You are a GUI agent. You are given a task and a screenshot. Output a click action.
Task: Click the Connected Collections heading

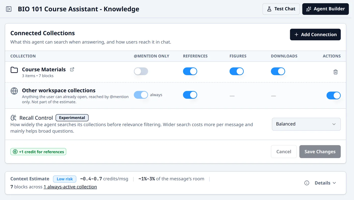42,33
